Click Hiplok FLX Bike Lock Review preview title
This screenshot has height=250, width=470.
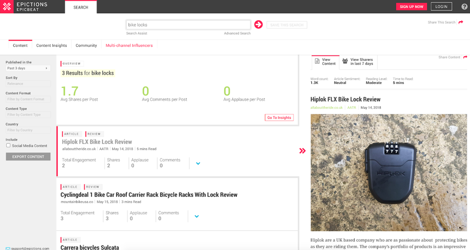click(x=346, y=99)
